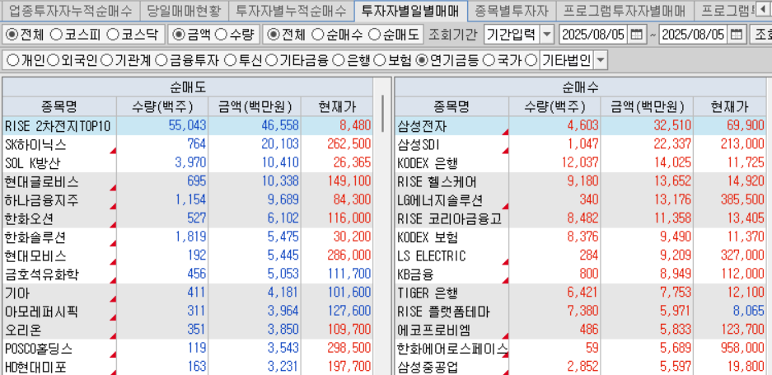Switch to 업종투자자누적순매수 tab
Screen dimensions: 772x375
70,9
